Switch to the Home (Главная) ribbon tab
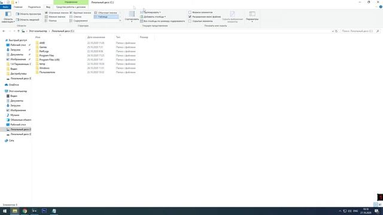Image resolution: width=383 pixels, height=215 pixels. 18,7
